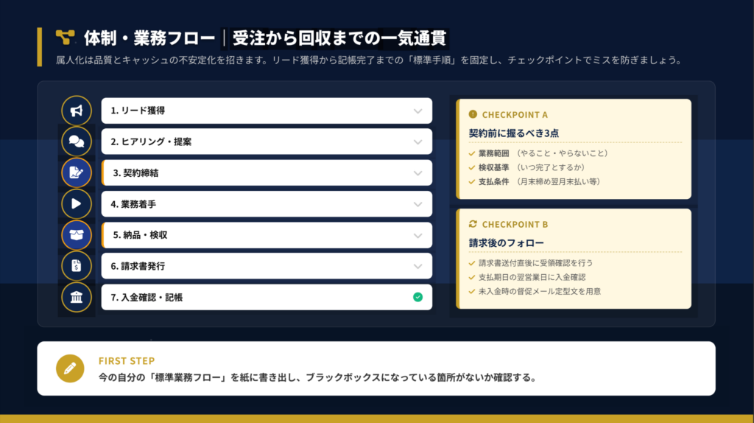This screenshot has height=423, width=754.
Task: Click the chat bubbles icon for hearing step
Action: [77, 141]
